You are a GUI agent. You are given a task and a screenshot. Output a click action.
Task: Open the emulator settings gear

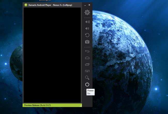[x=87, y=12]
